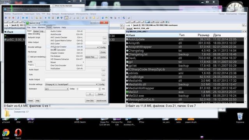Switch to the Queue tab in MeGUI
Viewport: 249px width, 140px height.
[36, 31]
